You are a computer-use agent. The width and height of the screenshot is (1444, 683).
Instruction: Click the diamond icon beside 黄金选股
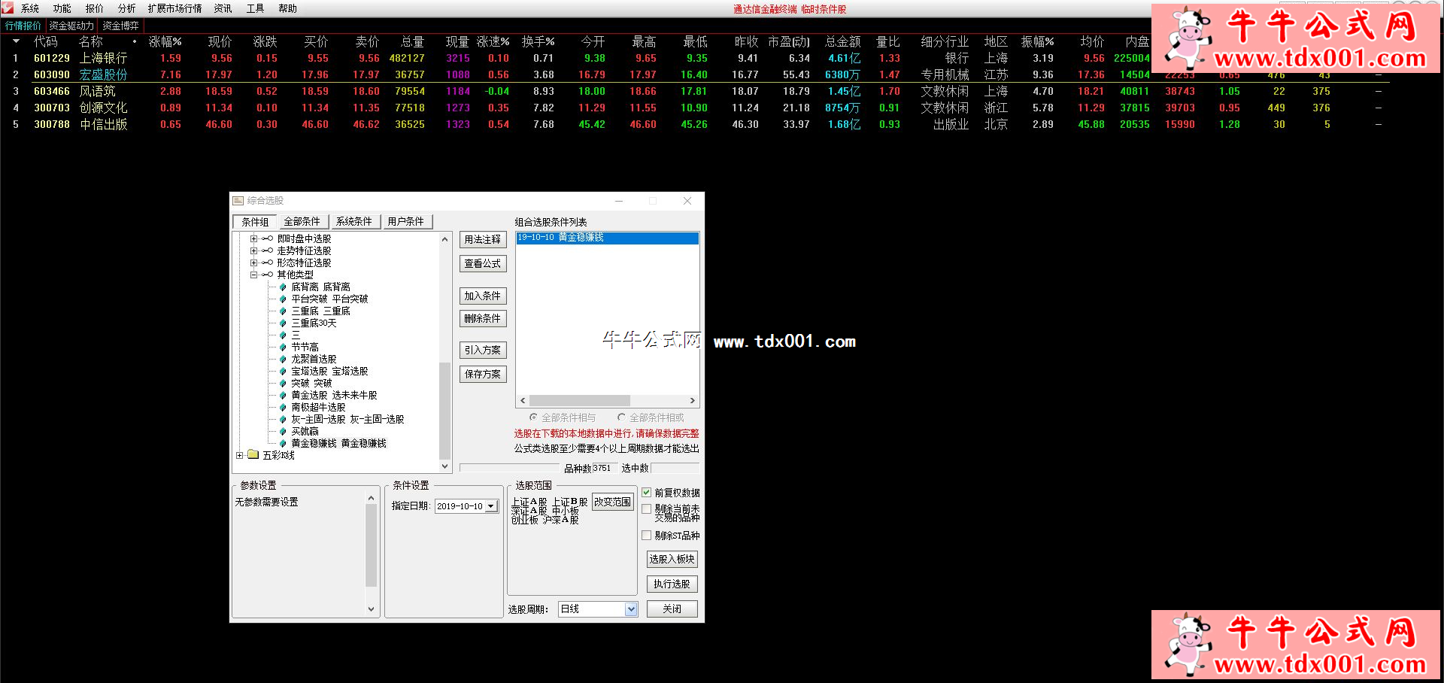(283, 395)
